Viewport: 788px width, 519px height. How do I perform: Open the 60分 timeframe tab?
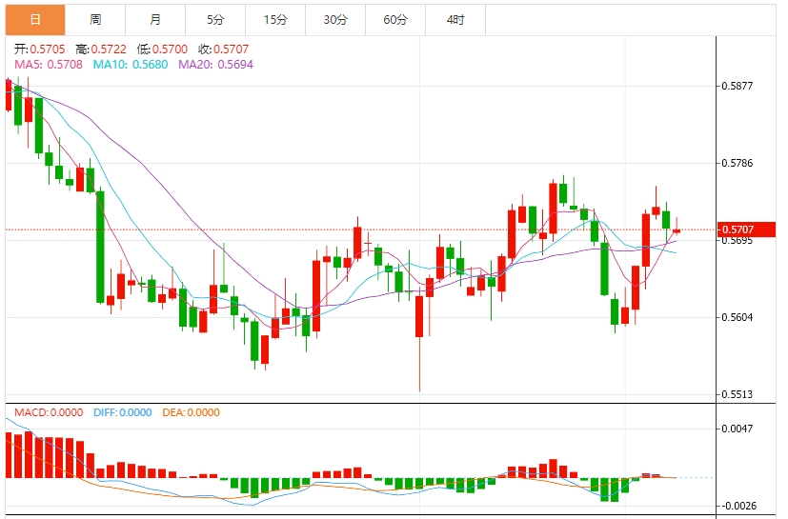coord(395,20)
